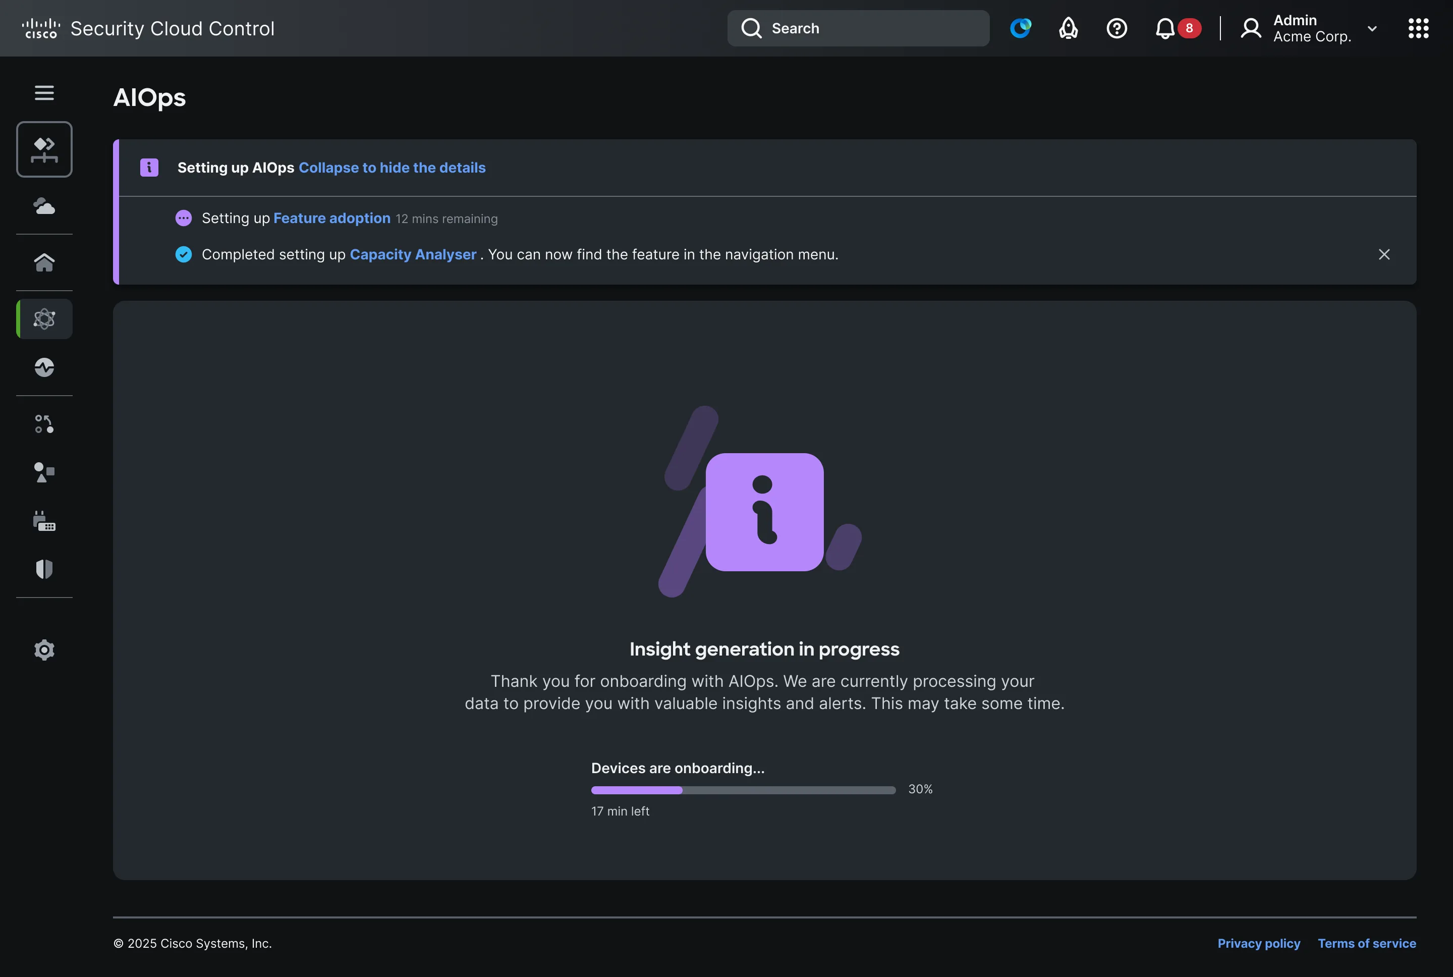This screenshot has width=1453, height=977.
Task: Click the Security Cloud Control title
Action: [173, 29]
